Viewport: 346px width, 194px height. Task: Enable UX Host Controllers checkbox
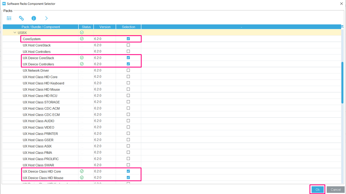[x=128, y=51]
